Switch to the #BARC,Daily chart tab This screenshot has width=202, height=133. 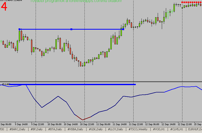pos(17,129)
